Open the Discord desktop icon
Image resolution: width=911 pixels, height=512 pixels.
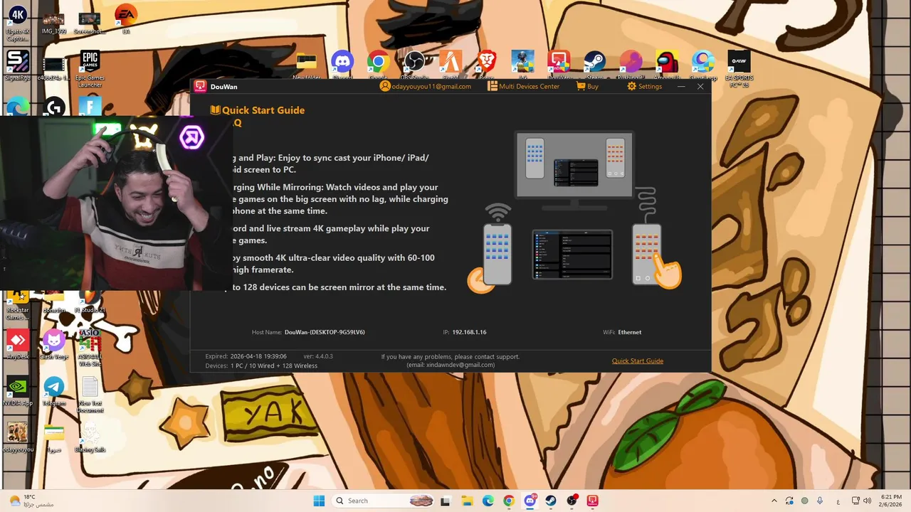pos(342,65)
